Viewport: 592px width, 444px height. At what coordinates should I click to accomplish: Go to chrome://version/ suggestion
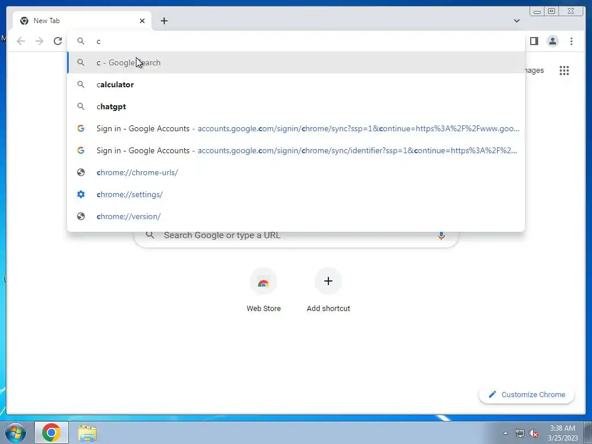(296, 216)
